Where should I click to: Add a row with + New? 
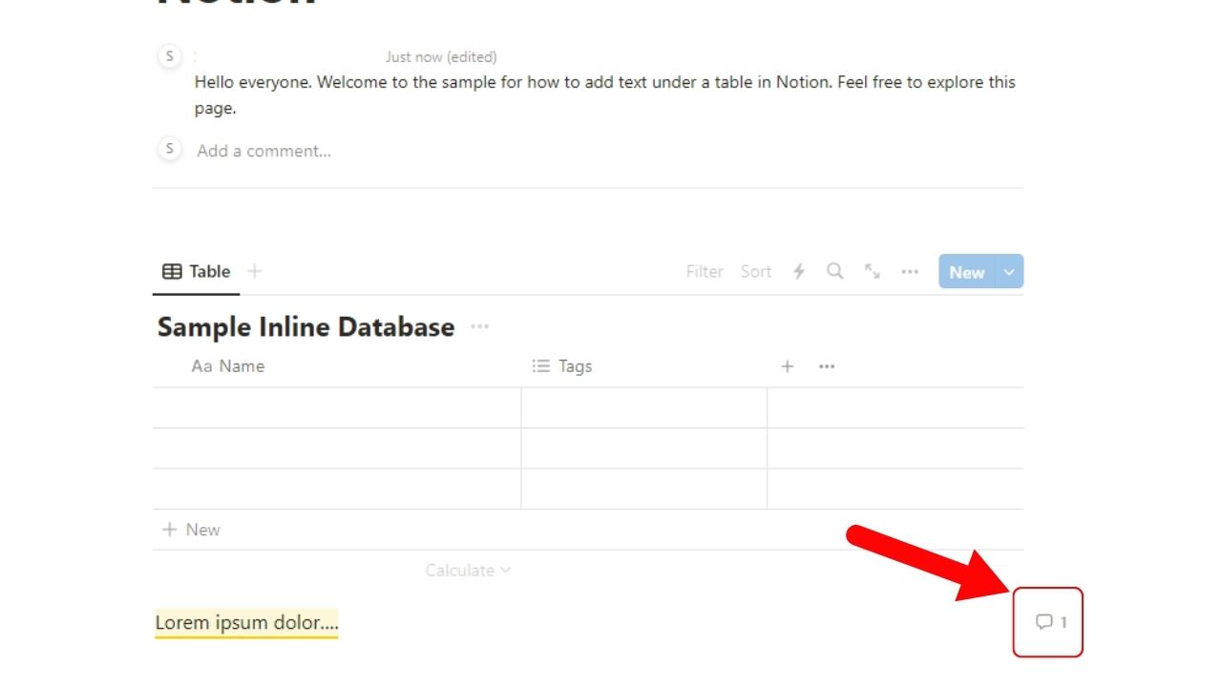point(191,530)
